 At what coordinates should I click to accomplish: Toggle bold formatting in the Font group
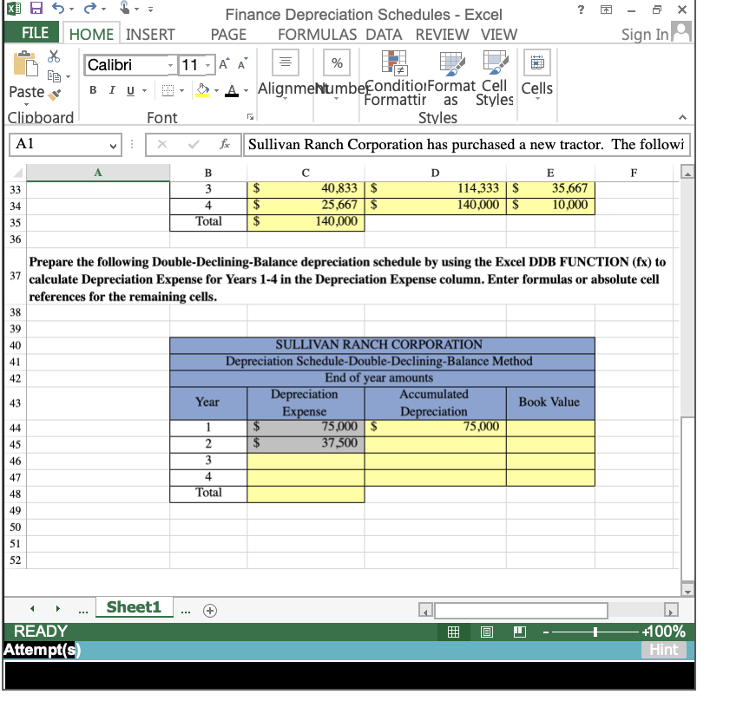pyautogui.click(x=93, y=90)
